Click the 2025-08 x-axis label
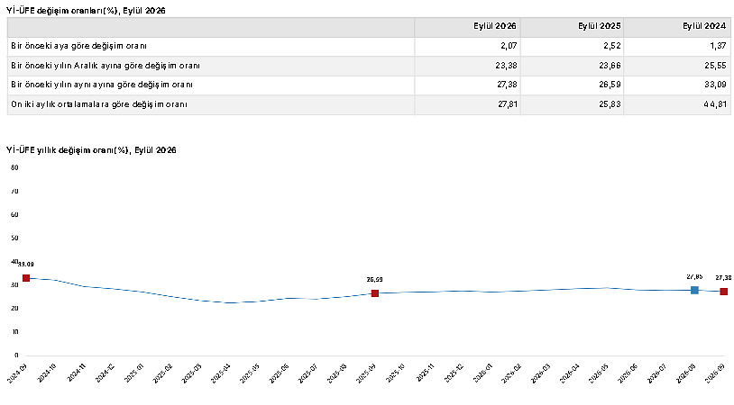734x405 pixels. tap(337, 373)
